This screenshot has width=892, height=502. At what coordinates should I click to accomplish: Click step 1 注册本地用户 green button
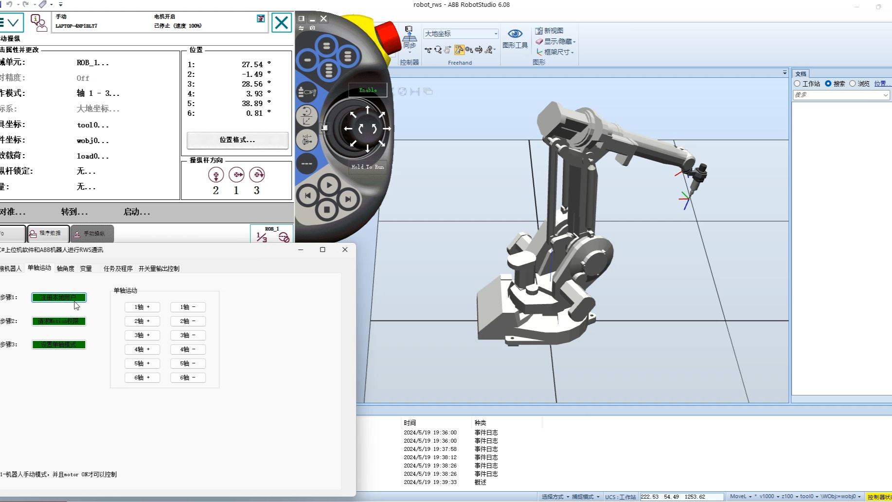[59, 297]
